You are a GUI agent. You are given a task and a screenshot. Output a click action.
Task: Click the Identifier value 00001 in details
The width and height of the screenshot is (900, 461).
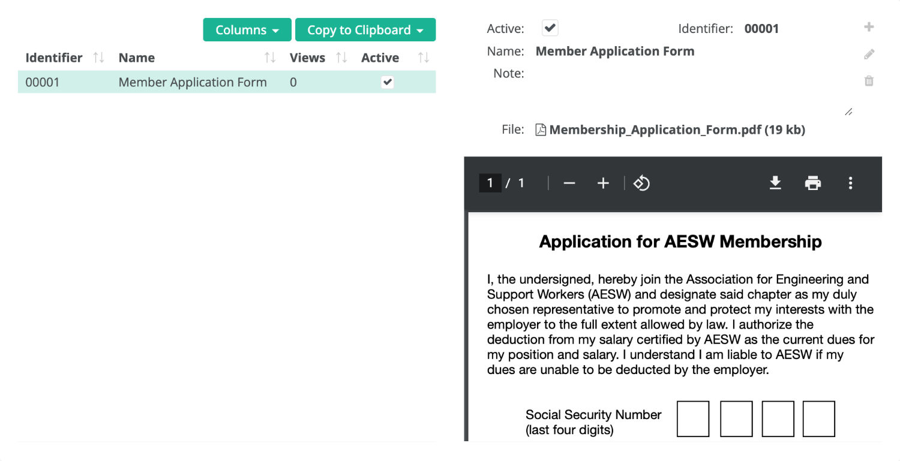(x=761, y=28)
